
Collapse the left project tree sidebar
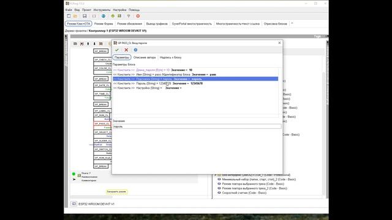click(66, 37)
